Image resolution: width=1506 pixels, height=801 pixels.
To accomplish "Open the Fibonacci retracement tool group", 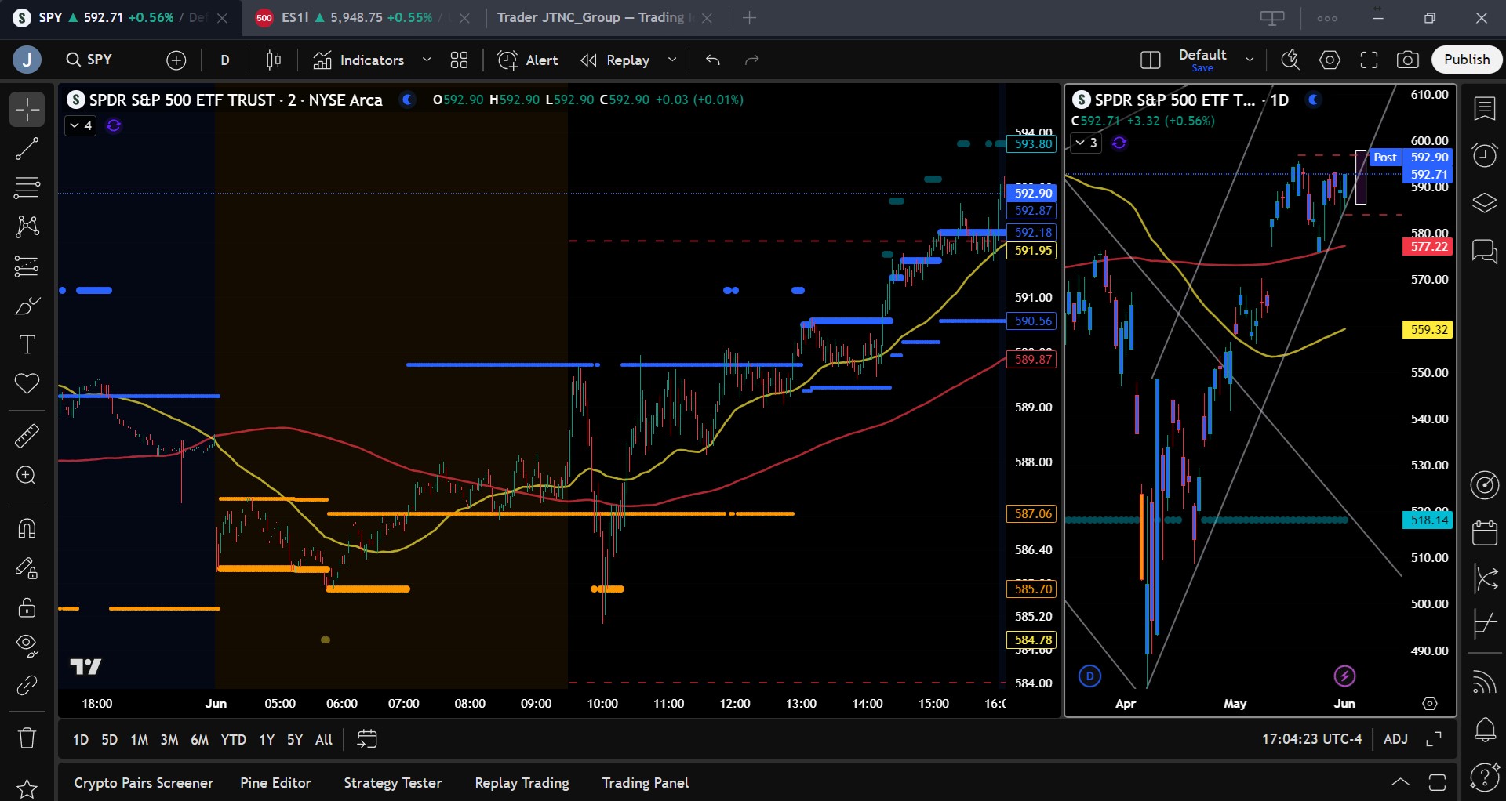I will 27,188.
